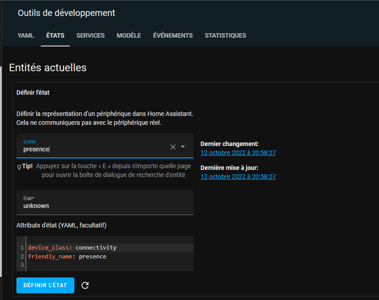Focus the Entité field containing presence
Image resolution: width=379 pixels, height=300 pixels.
pyautogui.click(x=93, y=149)
